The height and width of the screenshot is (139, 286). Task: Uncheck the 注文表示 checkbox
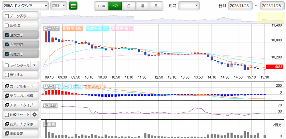point(7,35)
